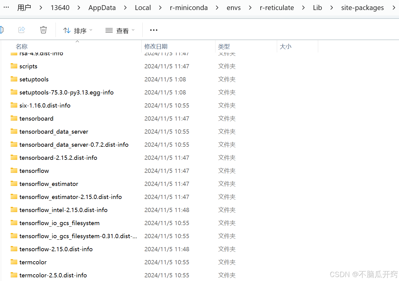This screenshot has height=281, width=399.
Task: Select the tensorflow_io_gcs_filesystem folder icon
Action: (14, 223)
